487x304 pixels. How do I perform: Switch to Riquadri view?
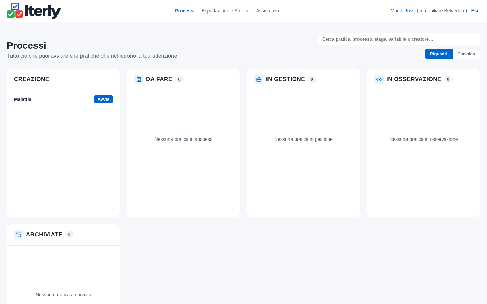(439, 54)
